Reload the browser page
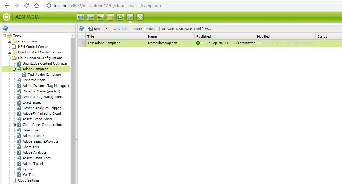The width and height of the screenshot is (342, 184). (x=26, y=6)
